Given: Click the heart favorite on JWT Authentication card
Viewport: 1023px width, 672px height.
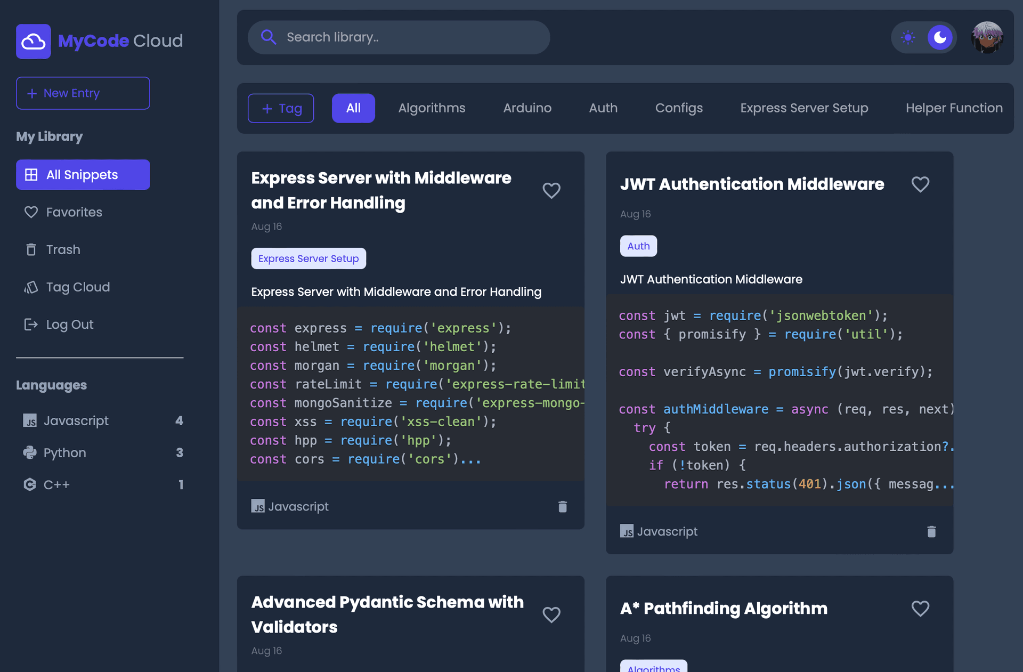Looking at the screenshot, I should click(x=921, y=184).
